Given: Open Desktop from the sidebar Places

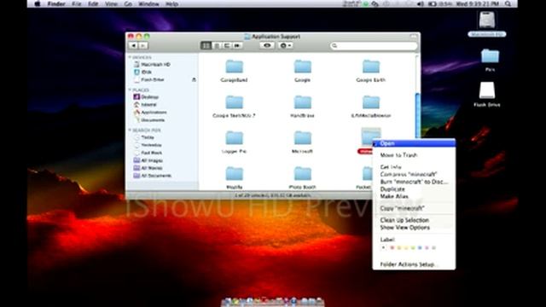Looking at the screenshot, I should pyautogui.click(x=146, y=97).
